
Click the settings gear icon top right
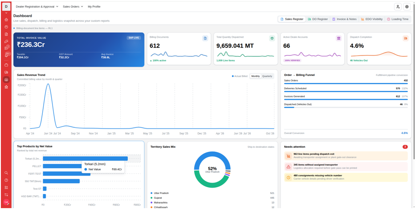407,7
